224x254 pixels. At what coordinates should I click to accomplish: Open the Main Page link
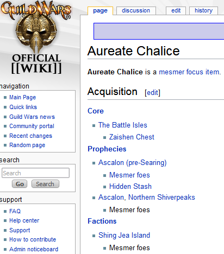pyautogui.click(x=23, y=97)
